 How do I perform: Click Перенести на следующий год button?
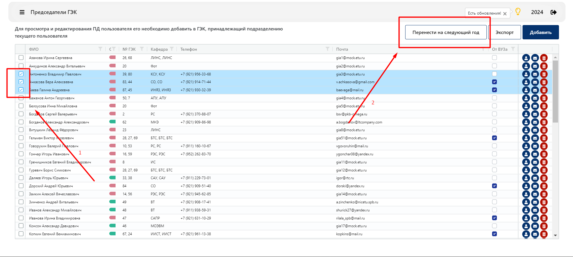(446, 32)
